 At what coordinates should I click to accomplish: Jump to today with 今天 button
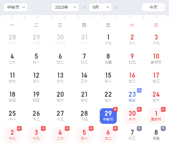[153, 7]
